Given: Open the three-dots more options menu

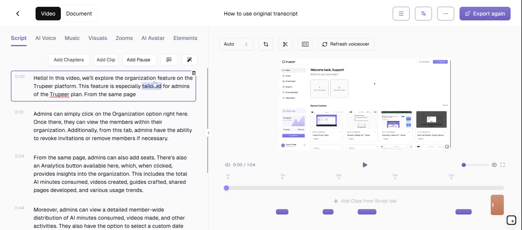Looking at the screenshot, I should click(446, 14).
